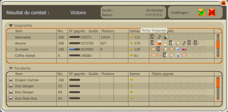Screen dimensions: 228x112
Task: Click the name Ju-moon in winners list
Action: 22,49
